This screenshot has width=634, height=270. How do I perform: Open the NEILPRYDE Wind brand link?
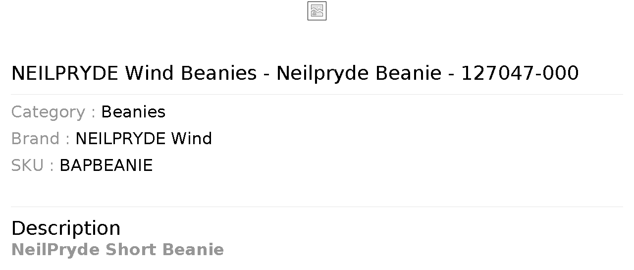pos(144,138)
